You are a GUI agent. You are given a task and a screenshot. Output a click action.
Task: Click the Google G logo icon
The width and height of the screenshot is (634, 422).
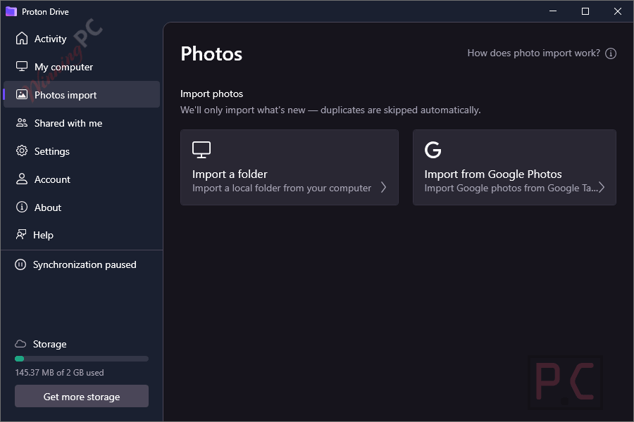point(433,149)
